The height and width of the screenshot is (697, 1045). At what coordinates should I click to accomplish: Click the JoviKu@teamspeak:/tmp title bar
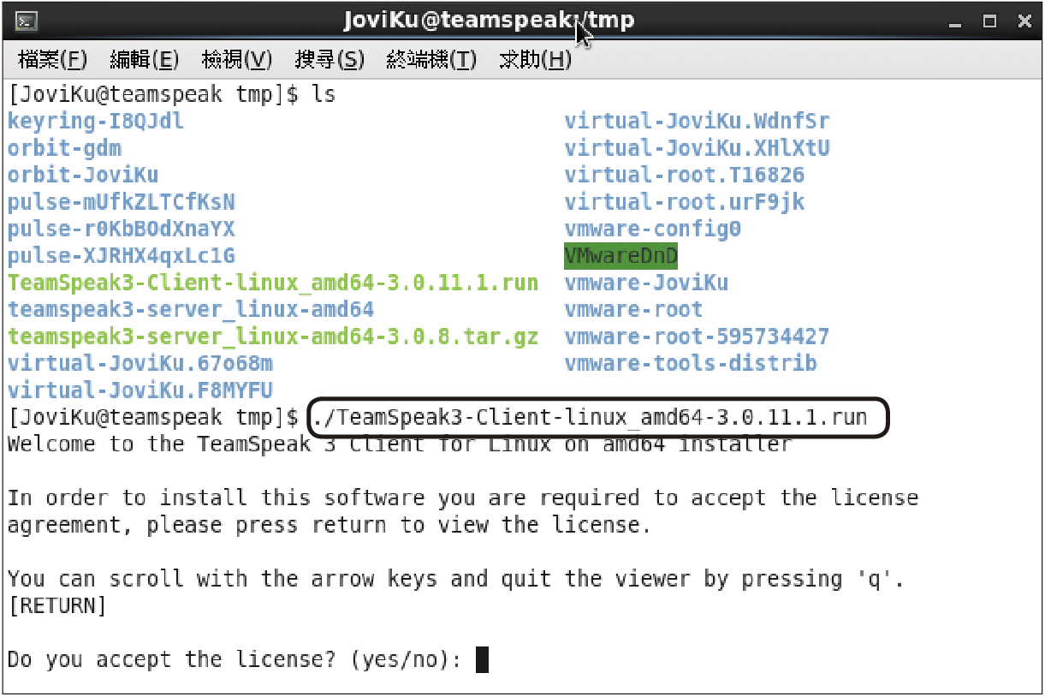point(489,21)
